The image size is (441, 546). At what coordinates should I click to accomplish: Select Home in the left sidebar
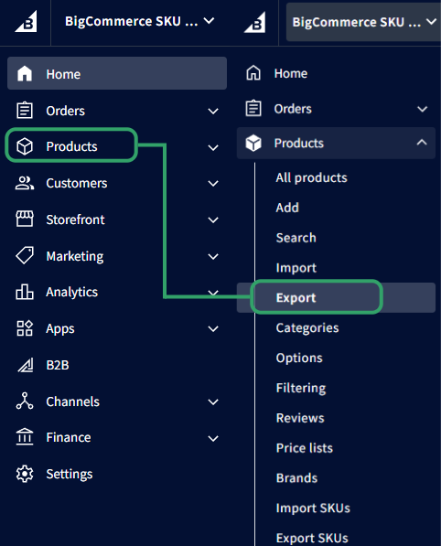117,73
